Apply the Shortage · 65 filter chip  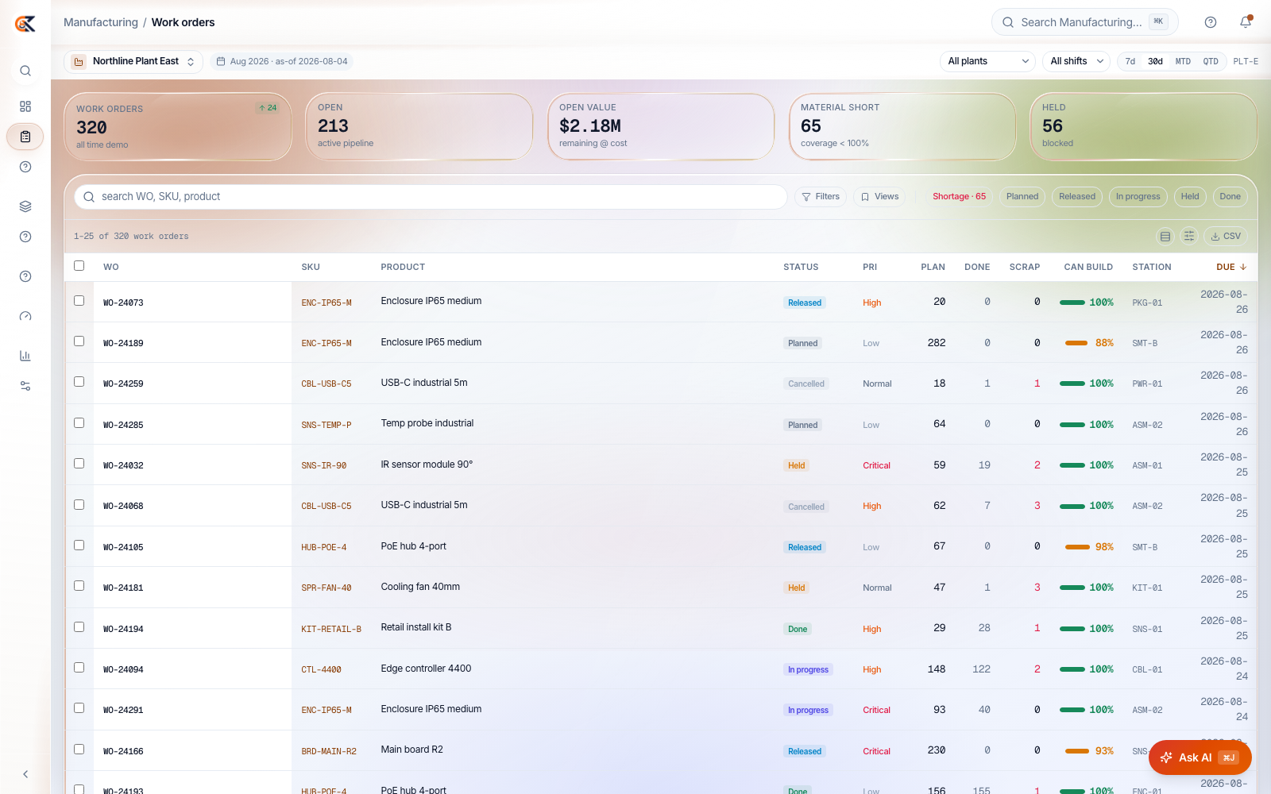(959, 197)
